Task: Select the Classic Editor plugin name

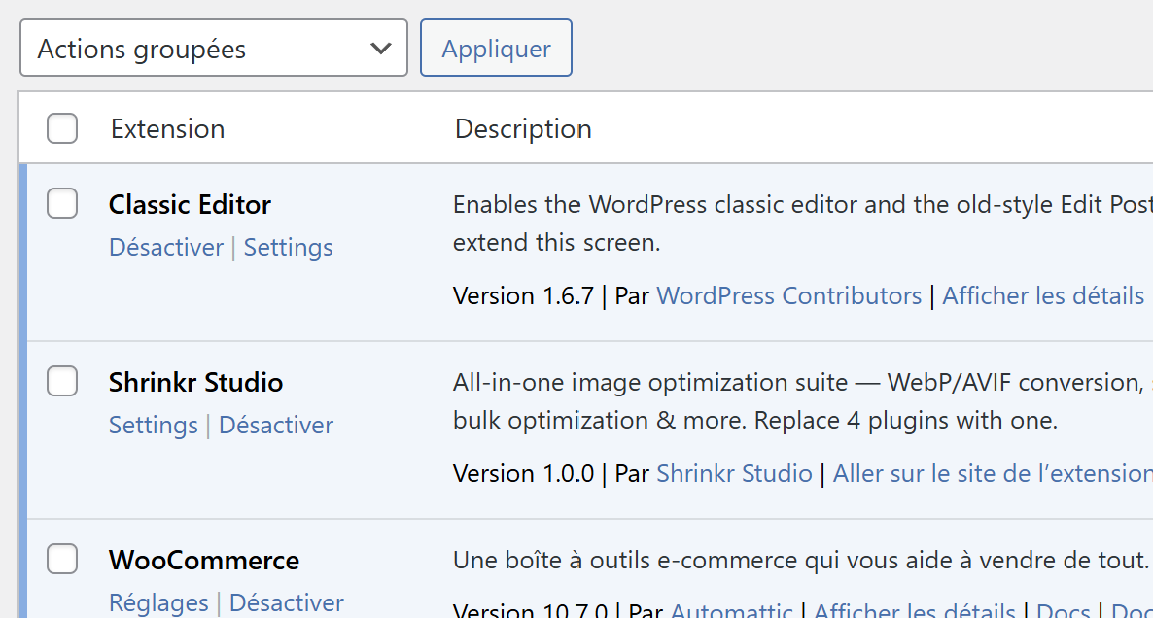Action: tap(190, 204)
